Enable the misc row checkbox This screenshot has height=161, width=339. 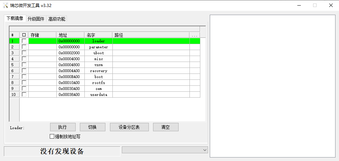pos(24,59)
